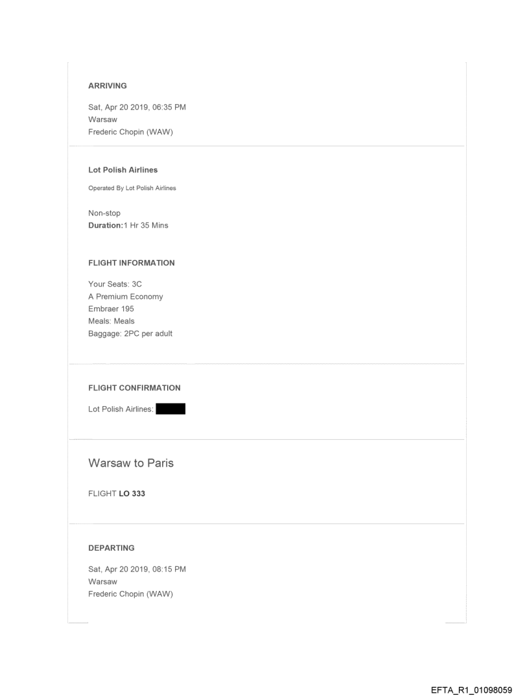Click the FLIGHT INFORMATION heading
Screen dimensions: 529x696
pyautogui.click(x=132, y=263)
